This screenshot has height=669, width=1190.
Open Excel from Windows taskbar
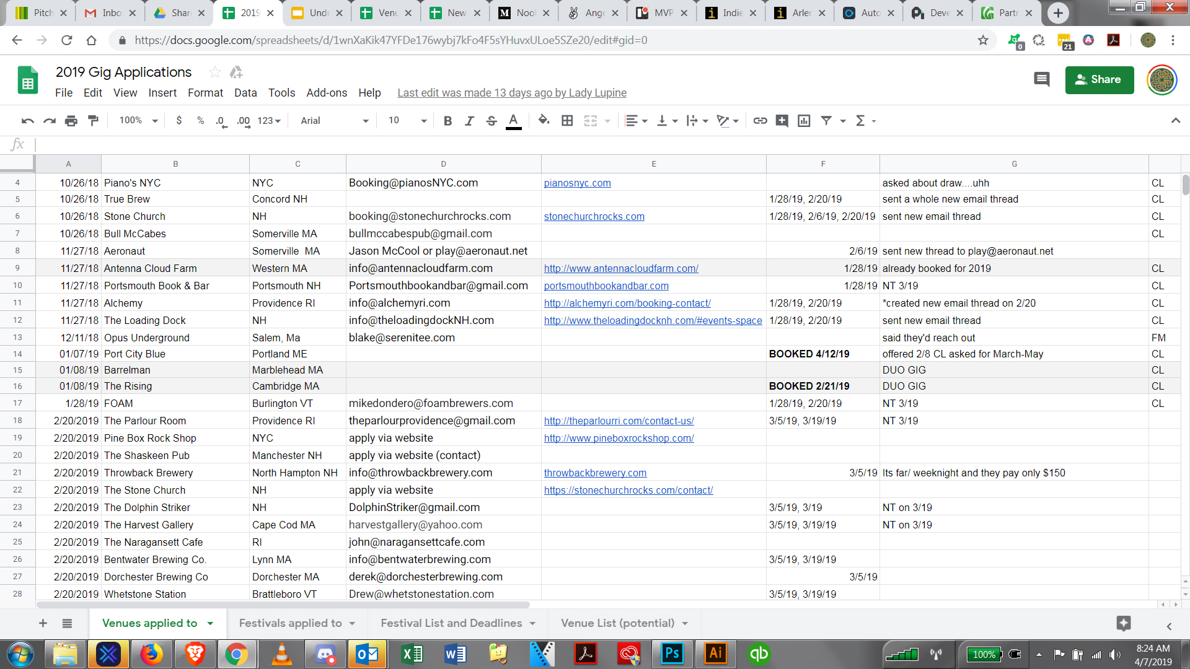coord(412,654)
